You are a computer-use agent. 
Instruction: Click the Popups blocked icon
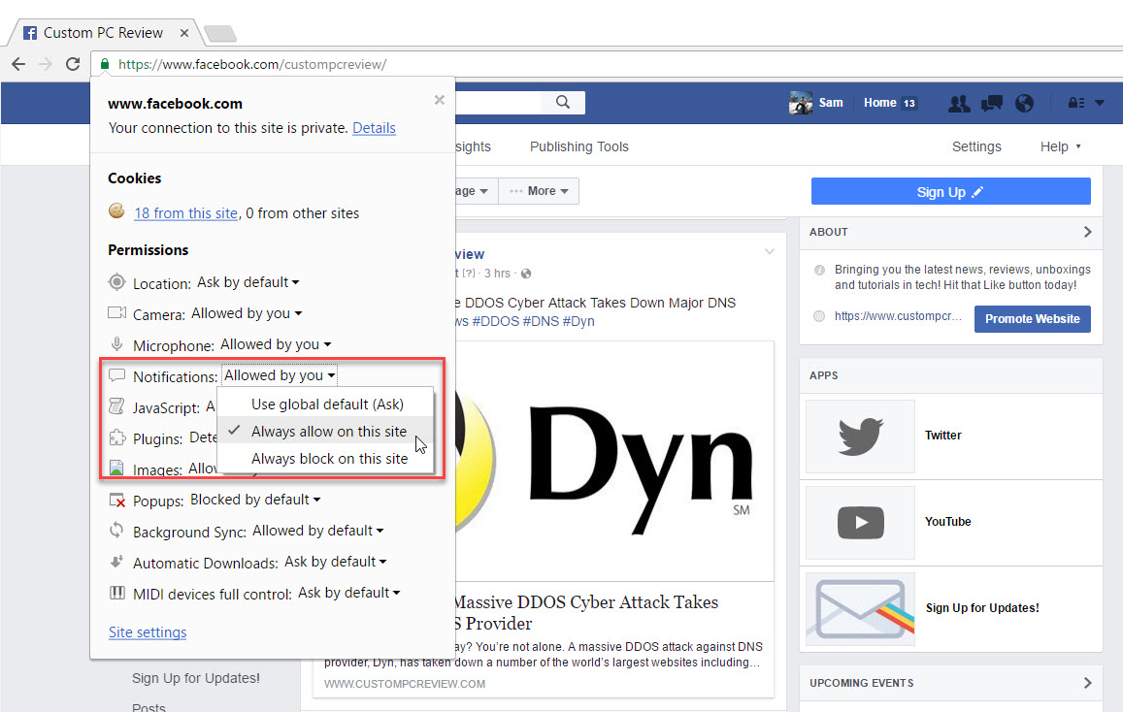(116, 501)
